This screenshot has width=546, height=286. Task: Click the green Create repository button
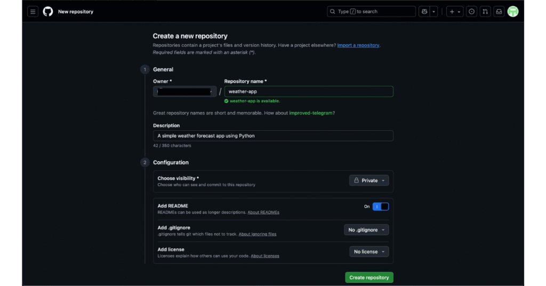[x=369, y=277]
